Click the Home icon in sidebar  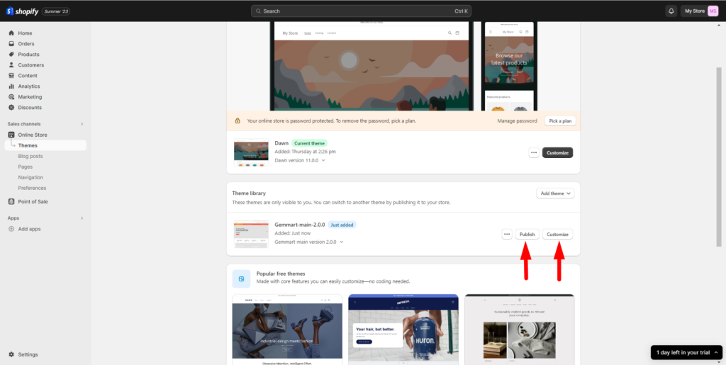pyautogui.click(x=11, y=33)
